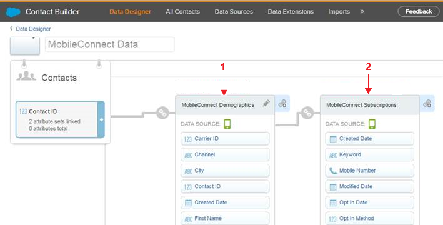Click link-lock icon beside MobileConnect Subscriptions
443x225 pixels.
tap(427, 104)
